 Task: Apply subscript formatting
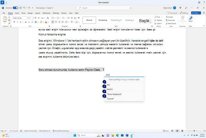coord(29,22)
